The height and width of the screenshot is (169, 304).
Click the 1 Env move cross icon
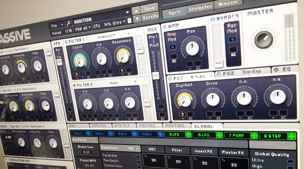tap(88, 133)
